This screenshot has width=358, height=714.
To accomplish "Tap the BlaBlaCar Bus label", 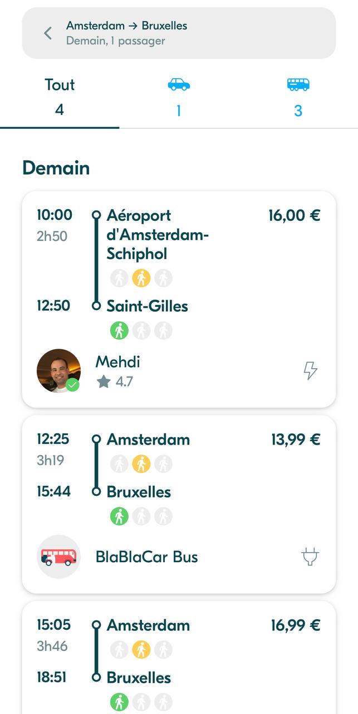I will 146,557.
